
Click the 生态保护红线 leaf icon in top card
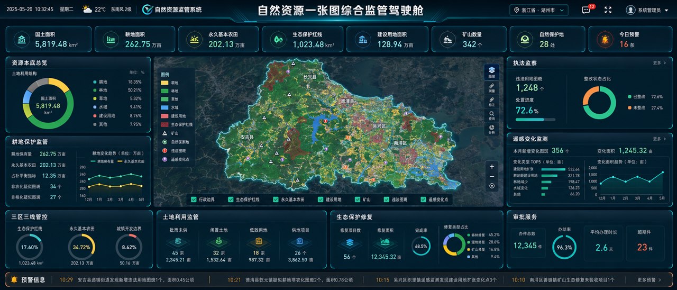[278, 40]
